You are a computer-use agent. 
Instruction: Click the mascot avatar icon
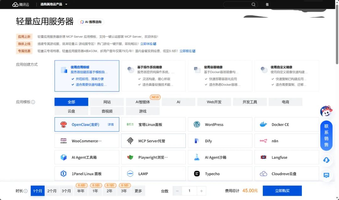326,111
